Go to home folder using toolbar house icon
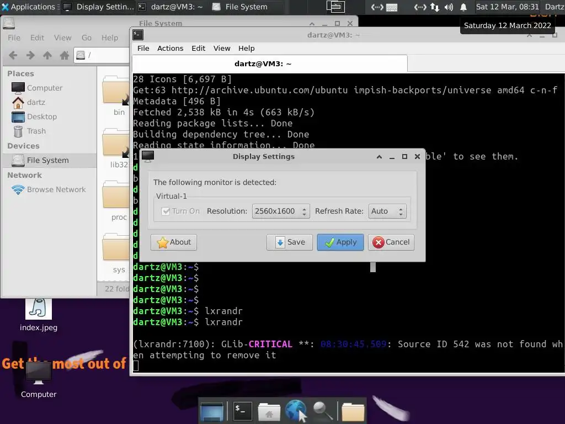The width and height of the screenshot is (565, 424). pos(65,55)
